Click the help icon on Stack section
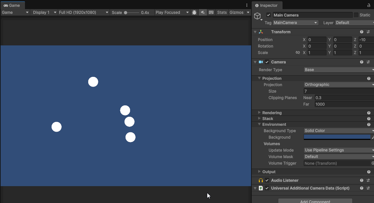Image resolution: width=374 pixels, height=203 pixels. (x=369, y=119)
